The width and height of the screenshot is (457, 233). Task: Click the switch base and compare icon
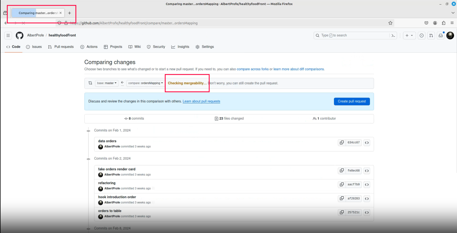(90, 83)
